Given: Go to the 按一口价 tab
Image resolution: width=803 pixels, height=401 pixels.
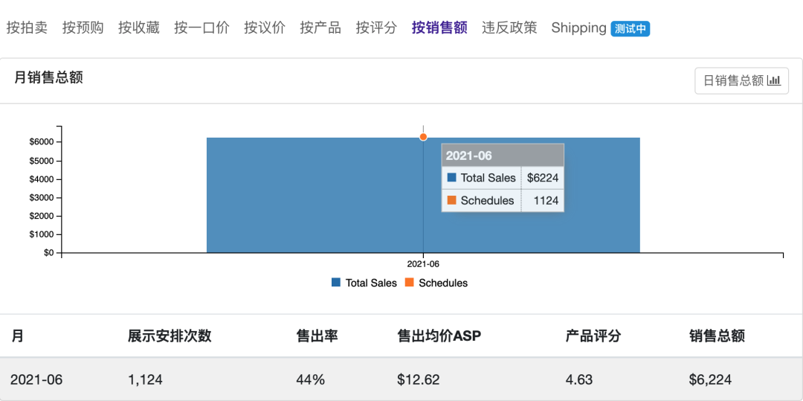Looking at the screenshot, I should [201, 28].
